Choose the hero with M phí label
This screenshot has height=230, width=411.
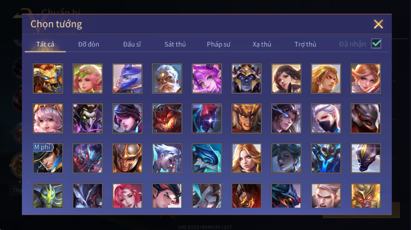(48, 158)
